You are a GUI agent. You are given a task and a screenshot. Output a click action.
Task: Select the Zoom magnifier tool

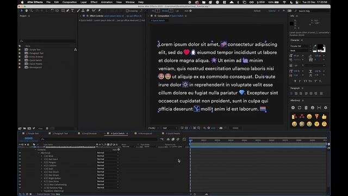tap(31, 11)
